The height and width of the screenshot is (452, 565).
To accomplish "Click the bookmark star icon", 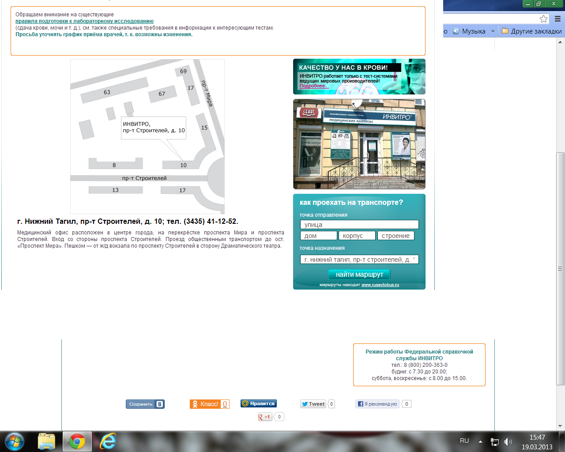I will 544,19.
